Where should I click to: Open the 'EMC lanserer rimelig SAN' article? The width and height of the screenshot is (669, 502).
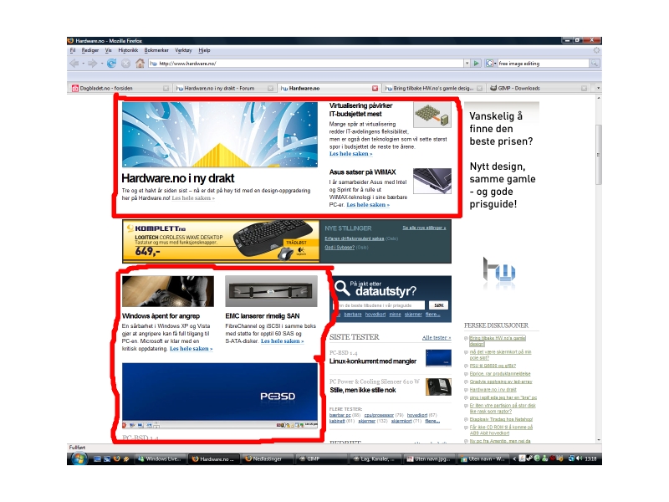(263, 316)
